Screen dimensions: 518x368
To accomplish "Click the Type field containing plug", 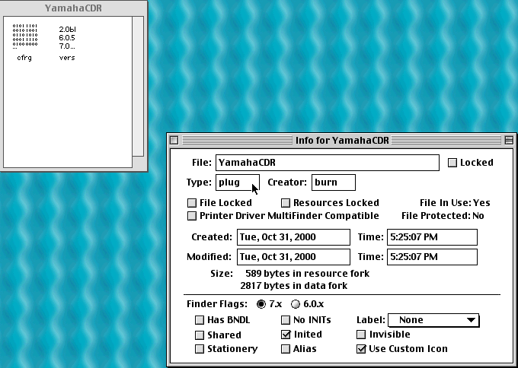I will click(238, 182).
